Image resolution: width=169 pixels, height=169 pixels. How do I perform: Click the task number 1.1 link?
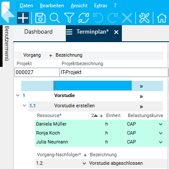(32, 106)
